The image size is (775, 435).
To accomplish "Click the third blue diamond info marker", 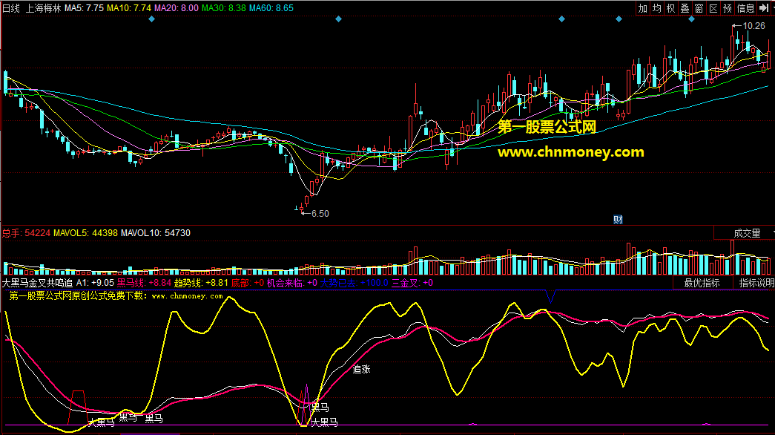I will [561, 19].
